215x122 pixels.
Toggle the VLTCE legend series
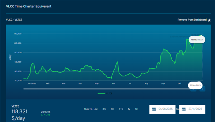point(105,94)
